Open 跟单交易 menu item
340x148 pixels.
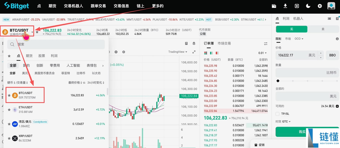click(98, 6)
